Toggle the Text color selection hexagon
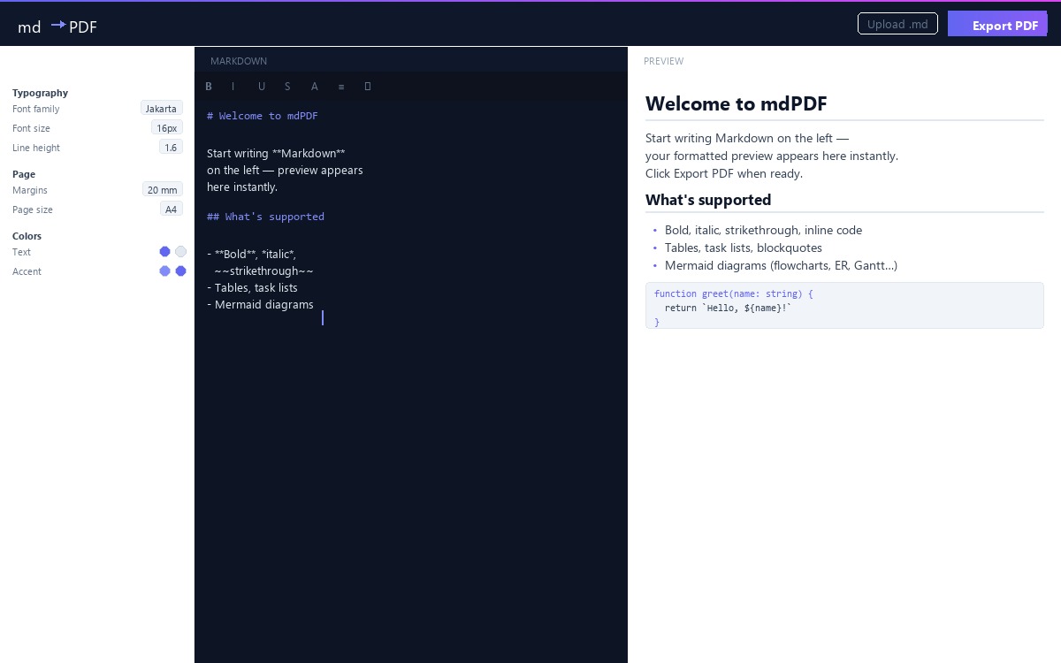 point(164,251)
